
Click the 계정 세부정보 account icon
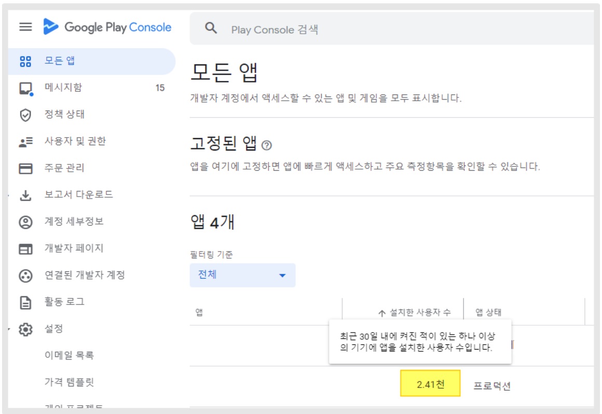(x=26, y=222)
